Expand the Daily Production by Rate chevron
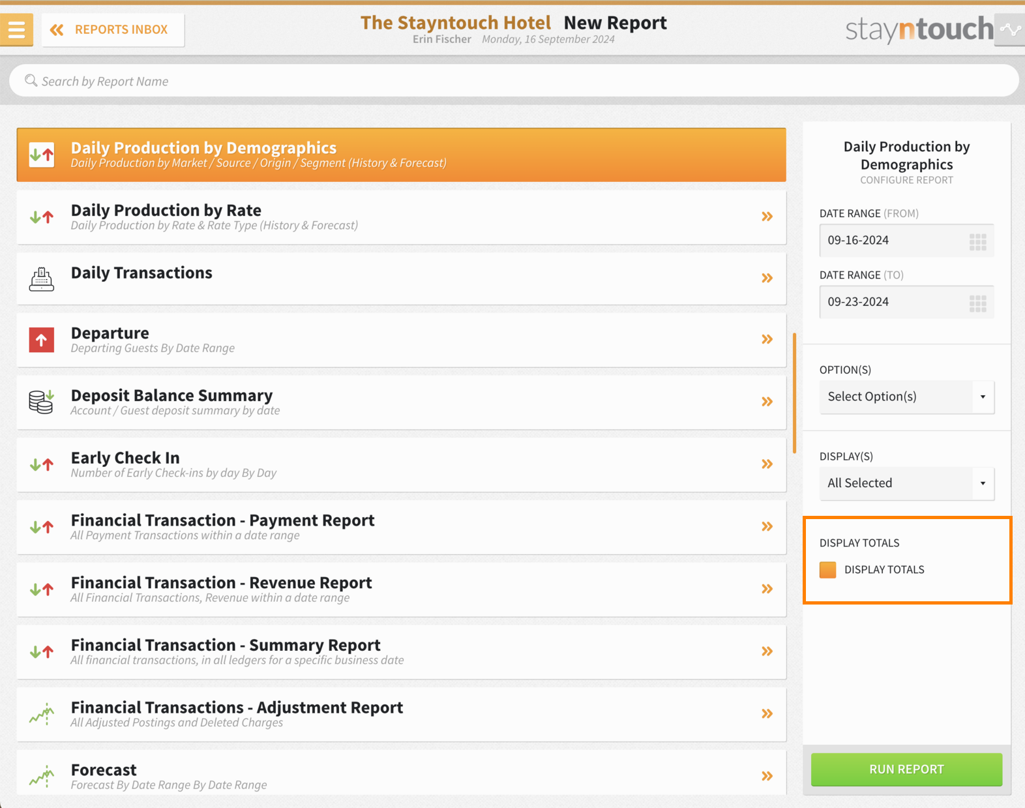Screen dimensions: 1025x808 click(767, 217)
